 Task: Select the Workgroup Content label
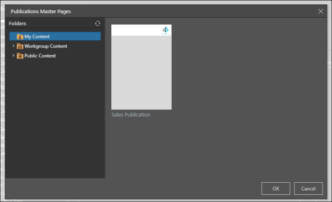tap(46, 46)
